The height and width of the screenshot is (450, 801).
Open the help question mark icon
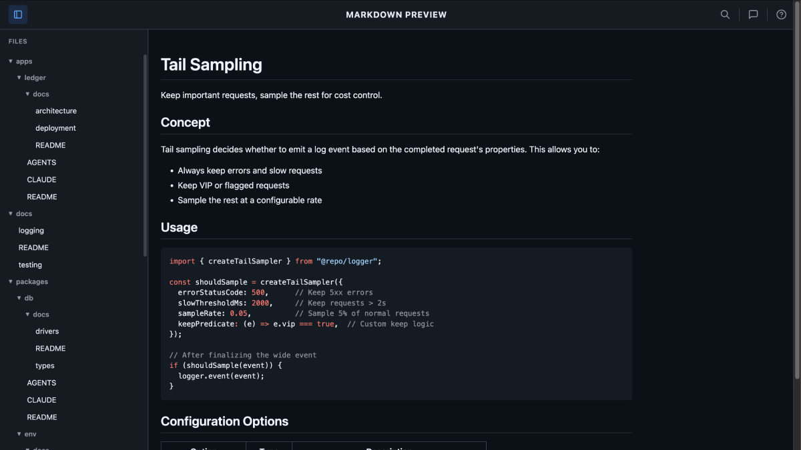pyautogui.click(x=781, y=15)
